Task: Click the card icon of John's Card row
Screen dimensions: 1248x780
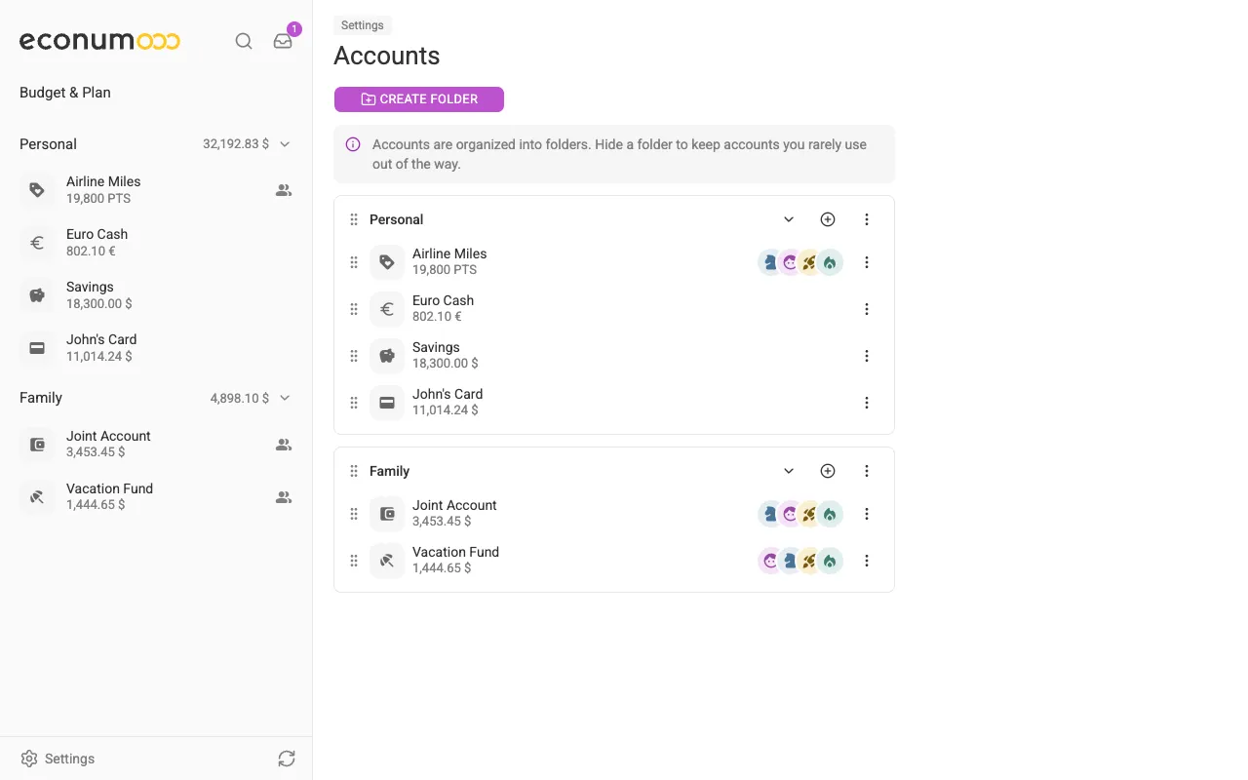Action: point(387,403)
